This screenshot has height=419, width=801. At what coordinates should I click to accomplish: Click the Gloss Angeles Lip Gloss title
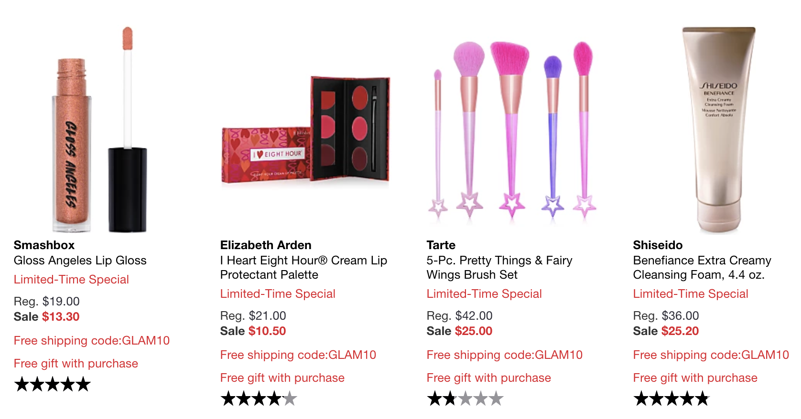[80, 261]
